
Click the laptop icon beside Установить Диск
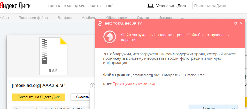click(x=150, y=6)
